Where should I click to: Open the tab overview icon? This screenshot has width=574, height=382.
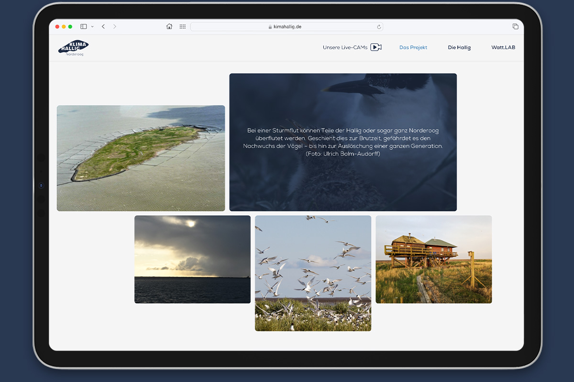pos(515,27)
